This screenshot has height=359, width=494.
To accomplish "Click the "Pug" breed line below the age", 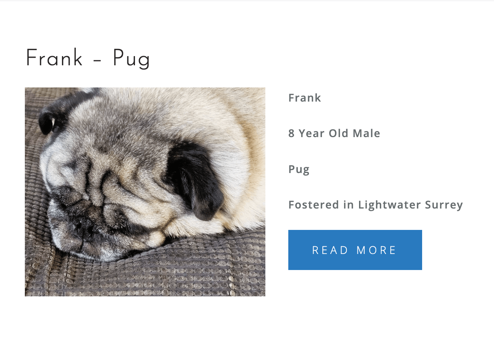I will pos(299,170).
